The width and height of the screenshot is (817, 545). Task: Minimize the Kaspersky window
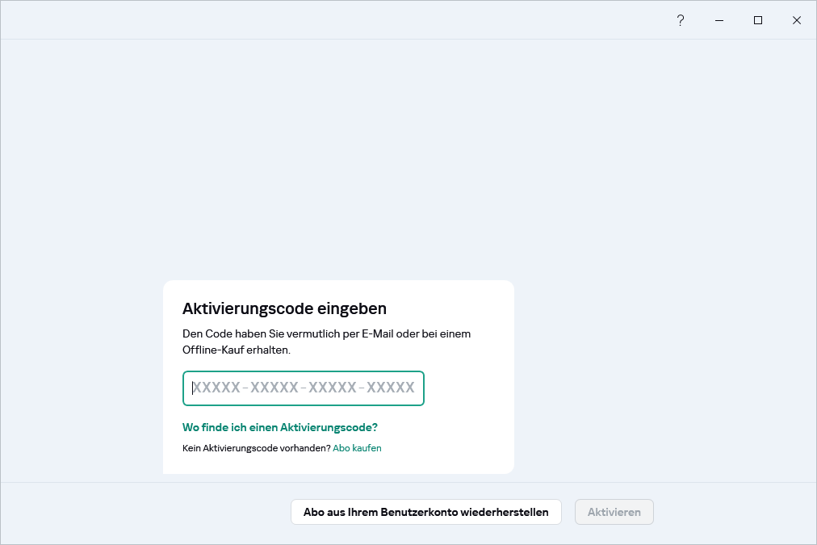tap(719, 20)
